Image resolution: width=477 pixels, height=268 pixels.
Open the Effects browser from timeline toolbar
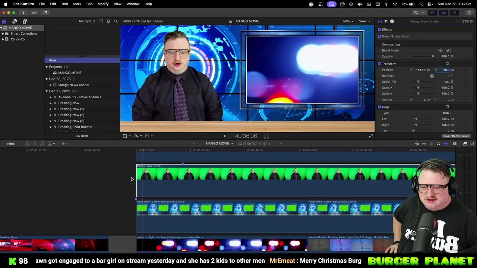[x=465, y=144]
